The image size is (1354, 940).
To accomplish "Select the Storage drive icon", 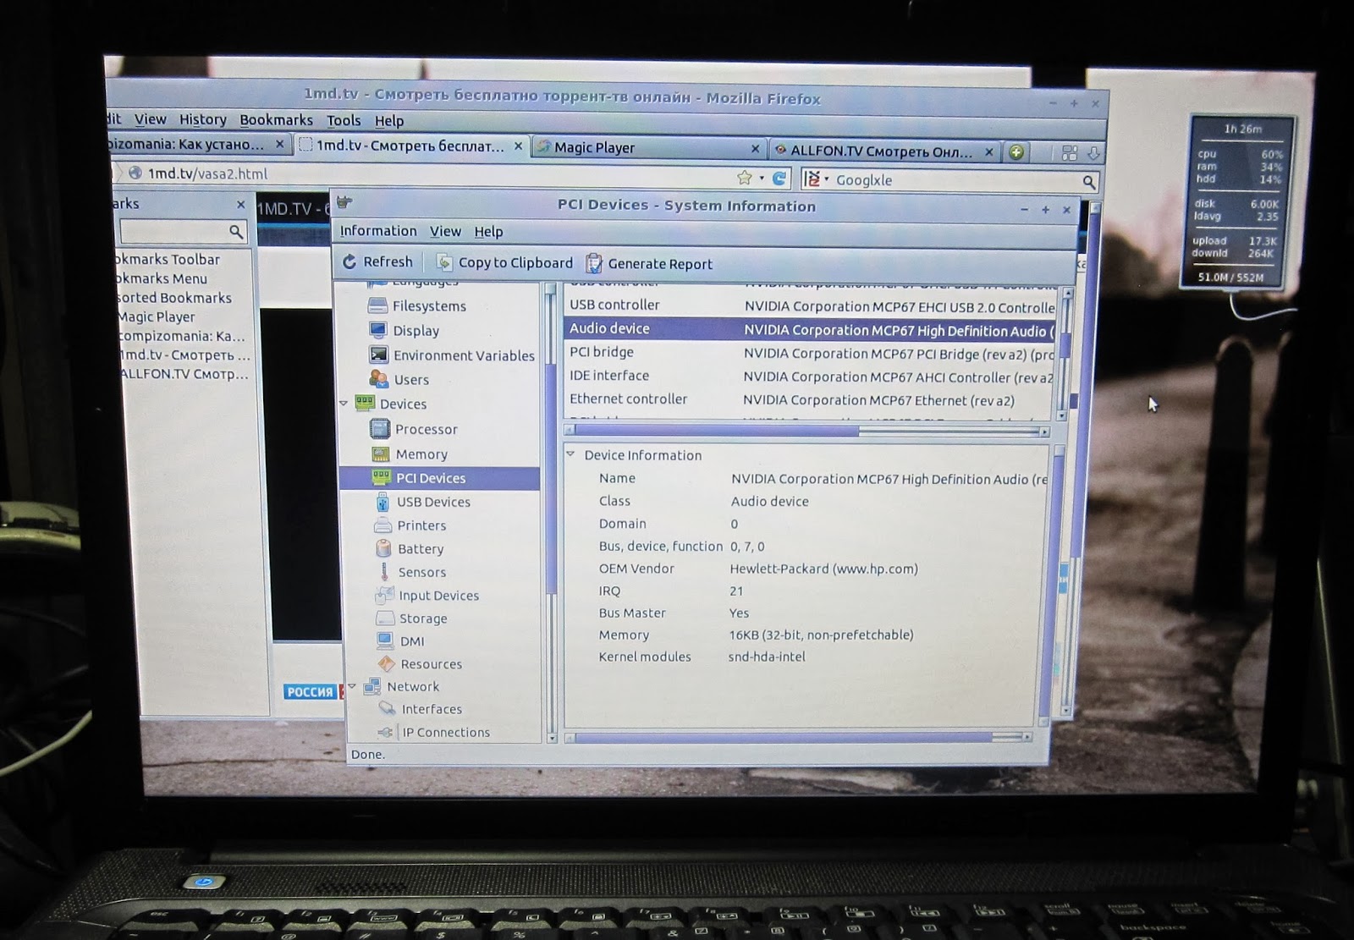I will point(385,618).
